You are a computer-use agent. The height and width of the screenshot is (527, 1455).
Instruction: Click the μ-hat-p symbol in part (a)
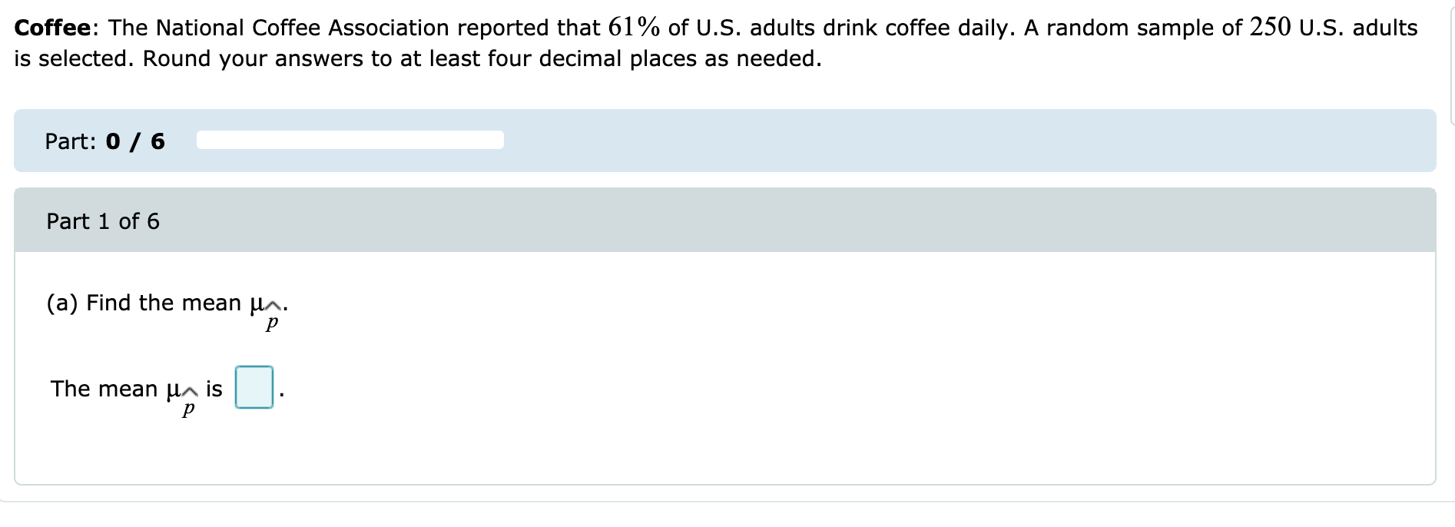(267, 307)
